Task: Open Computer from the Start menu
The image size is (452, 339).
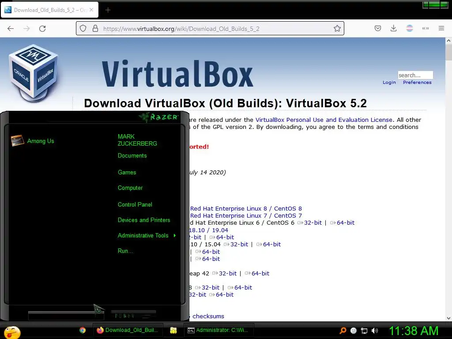Action: (x=130, y=188)
